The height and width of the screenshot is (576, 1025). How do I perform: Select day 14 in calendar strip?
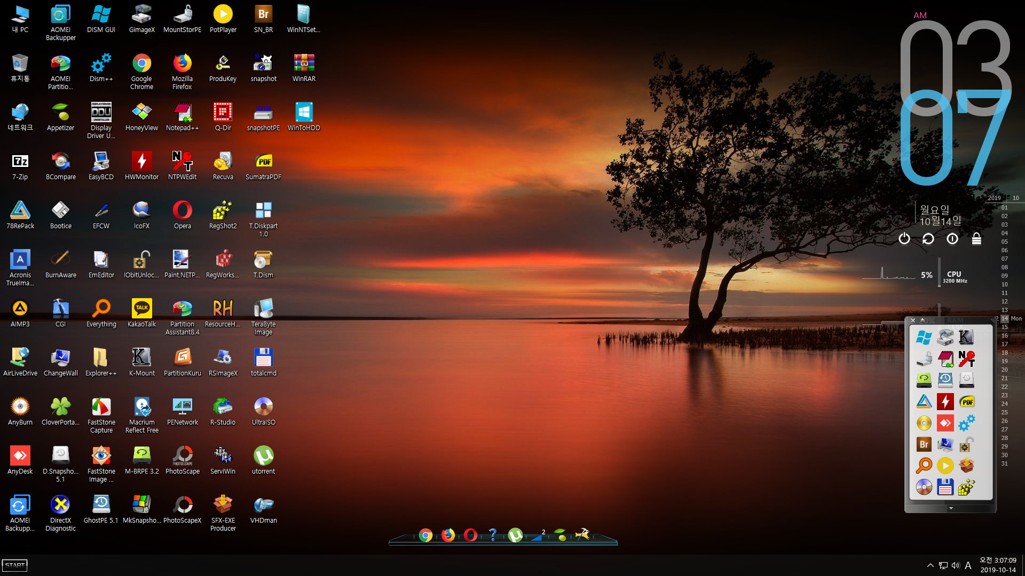click(x=1005, y=318)
